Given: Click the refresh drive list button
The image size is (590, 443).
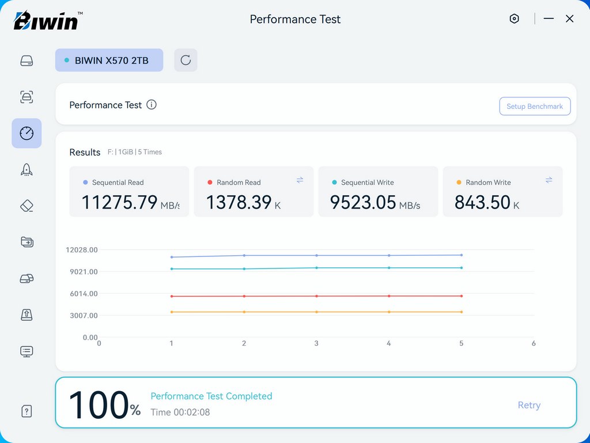Looking at the screenshot, I should (186, 60).
